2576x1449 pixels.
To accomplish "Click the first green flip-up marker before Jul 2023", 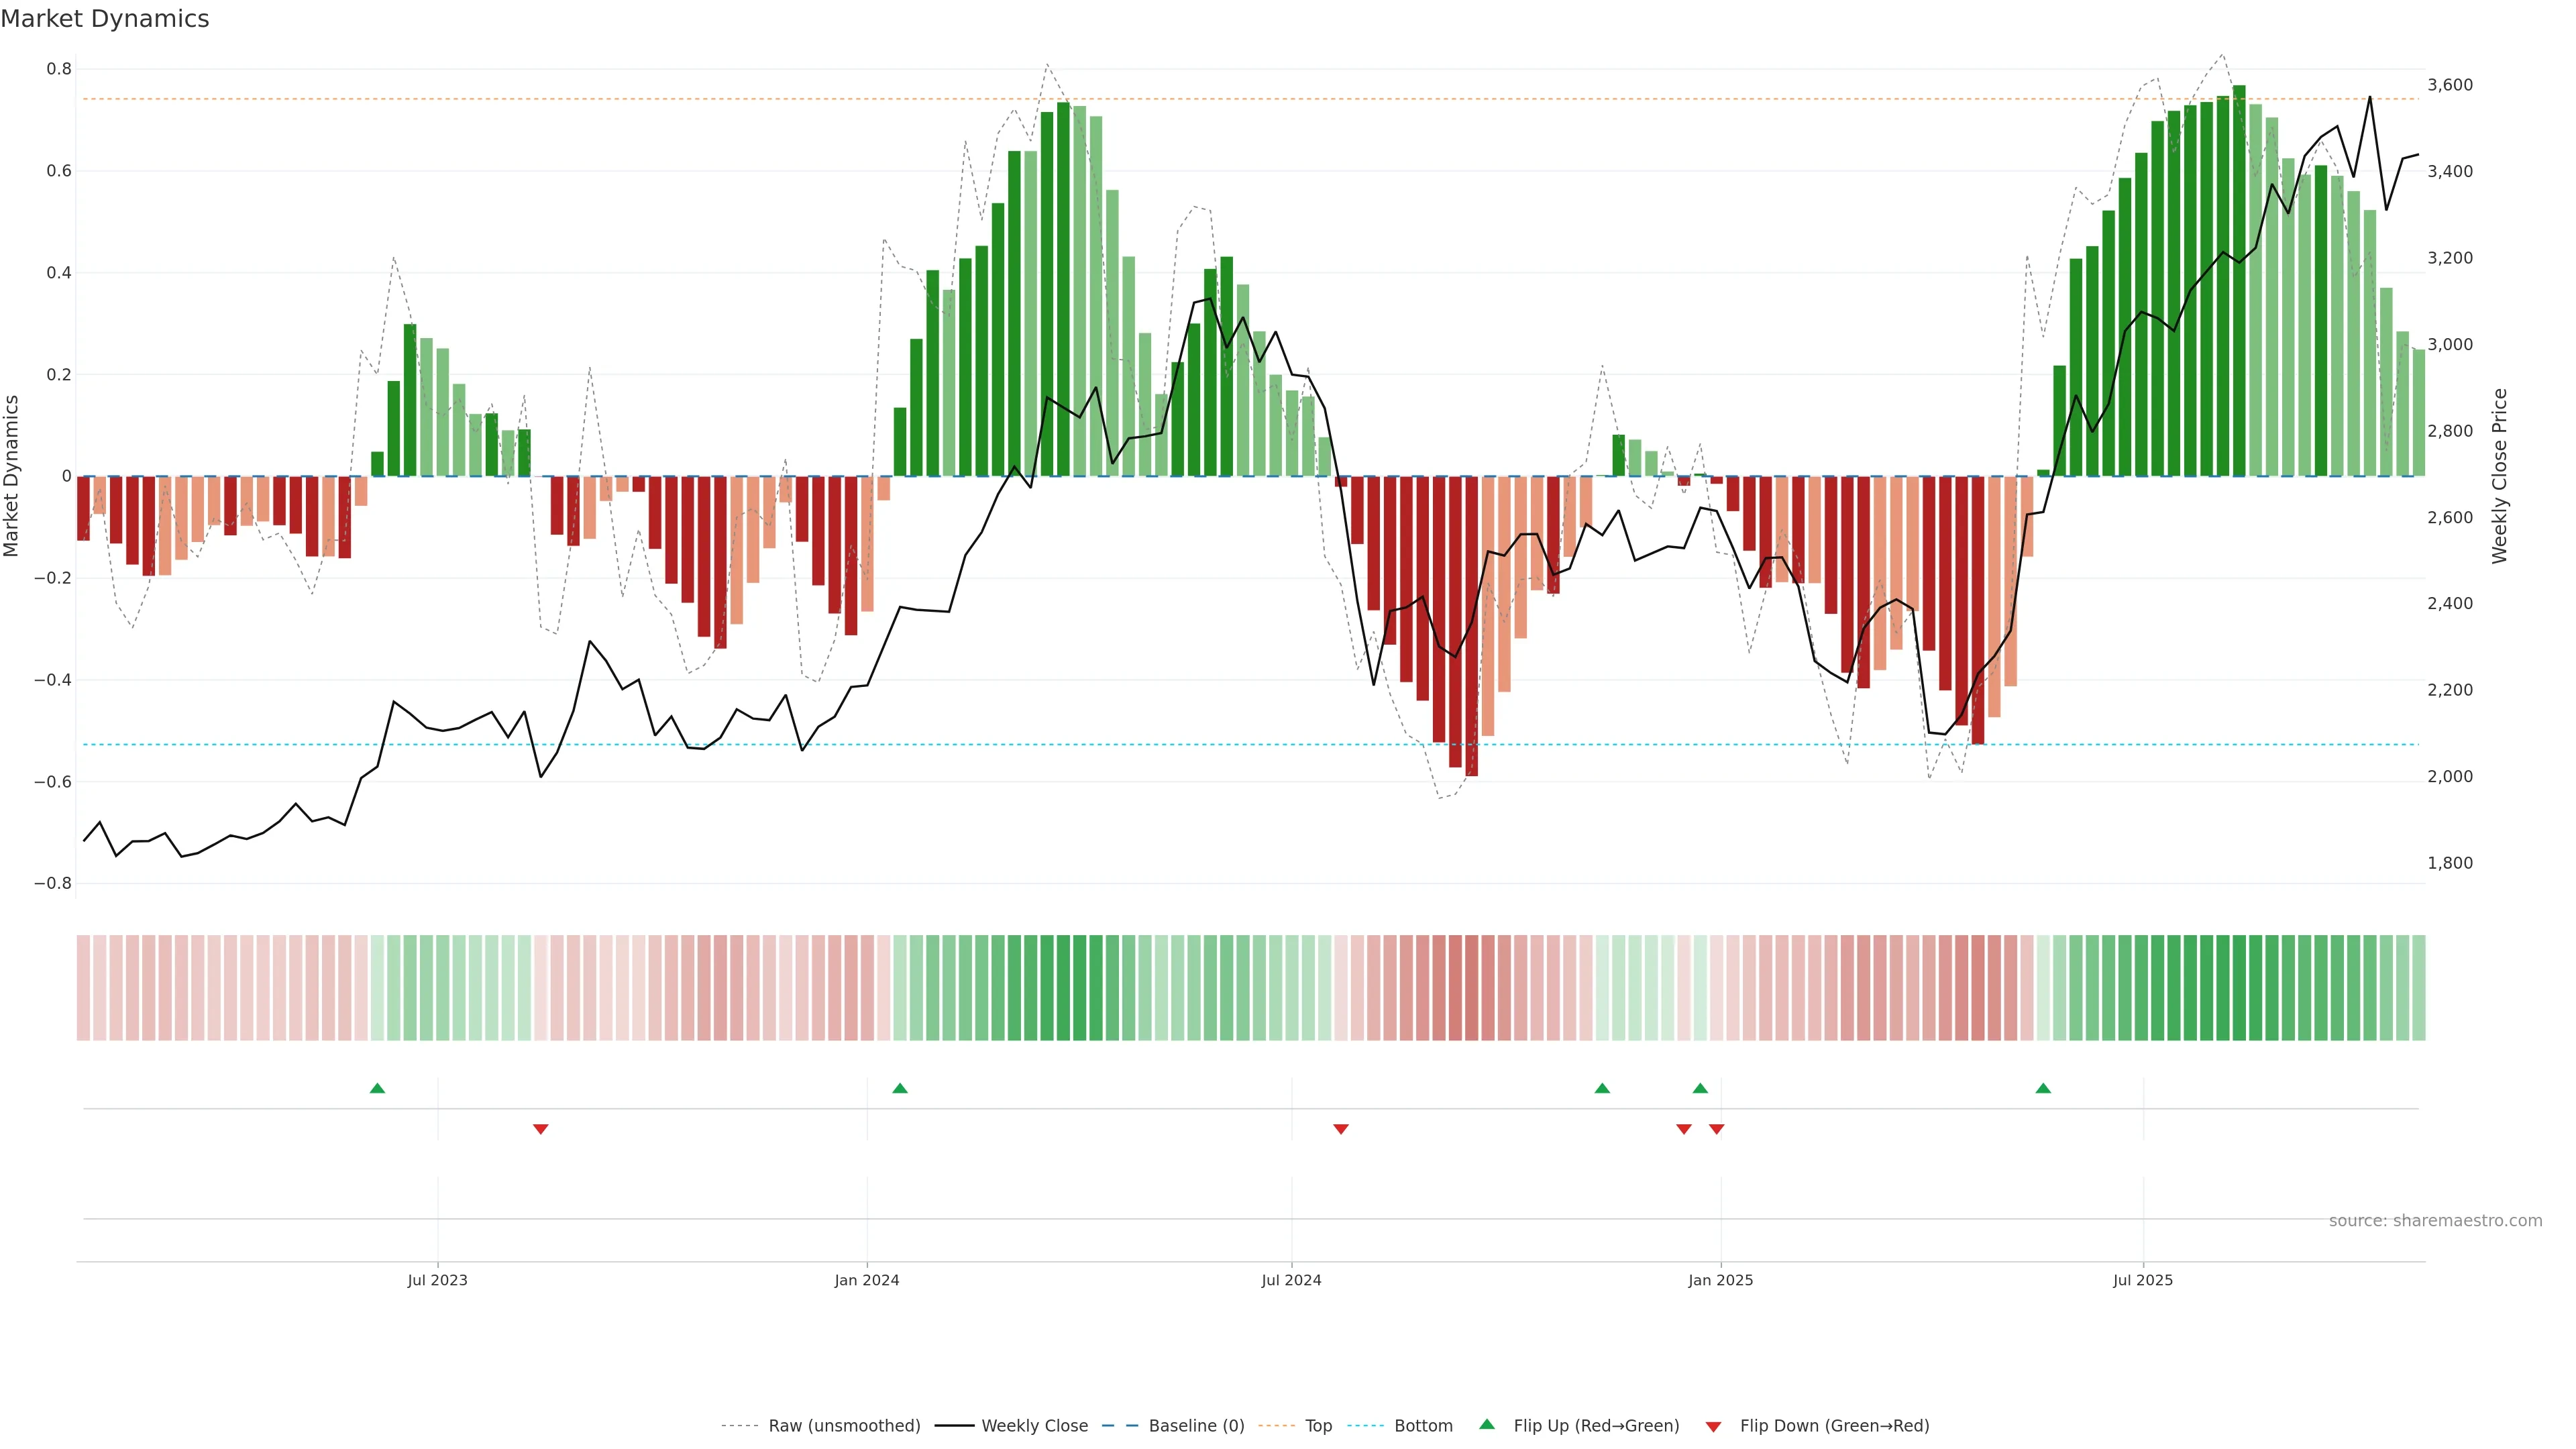I will (377, 1088).
